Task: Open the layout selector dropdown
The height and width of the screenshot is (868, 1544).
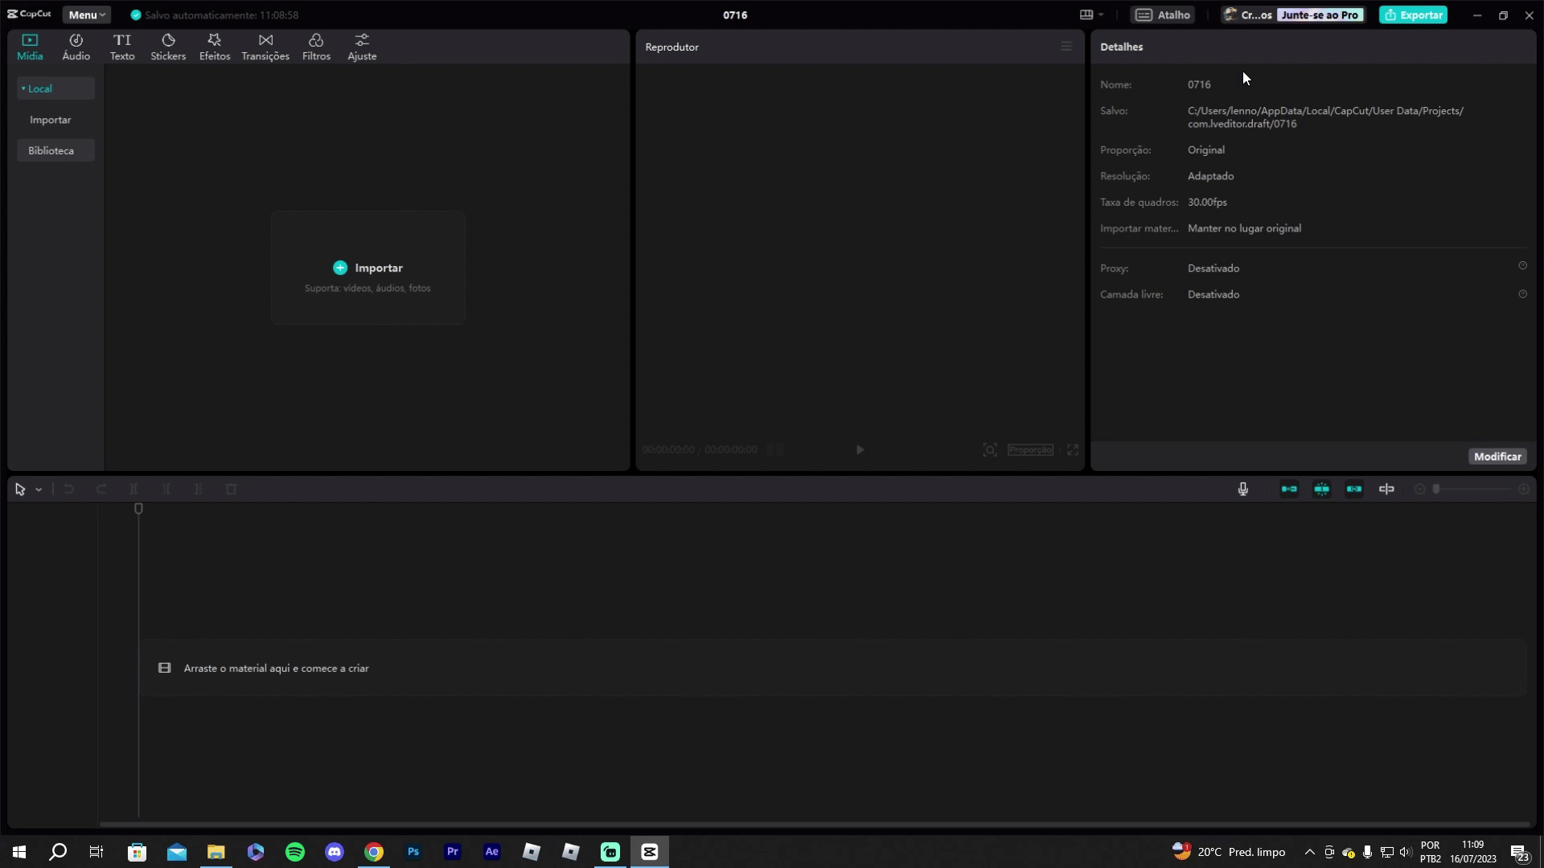Action: click(x=1091, y=14)
